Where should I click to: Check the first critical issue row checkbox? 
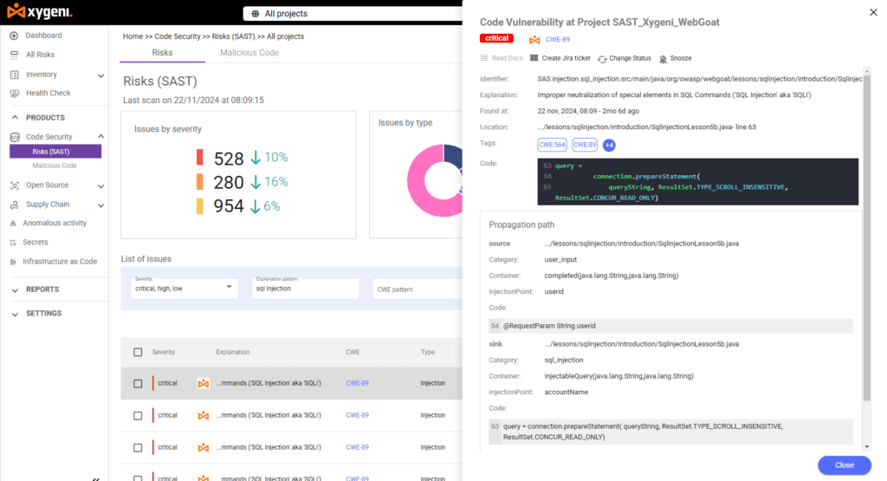click(x=138, y=383)
